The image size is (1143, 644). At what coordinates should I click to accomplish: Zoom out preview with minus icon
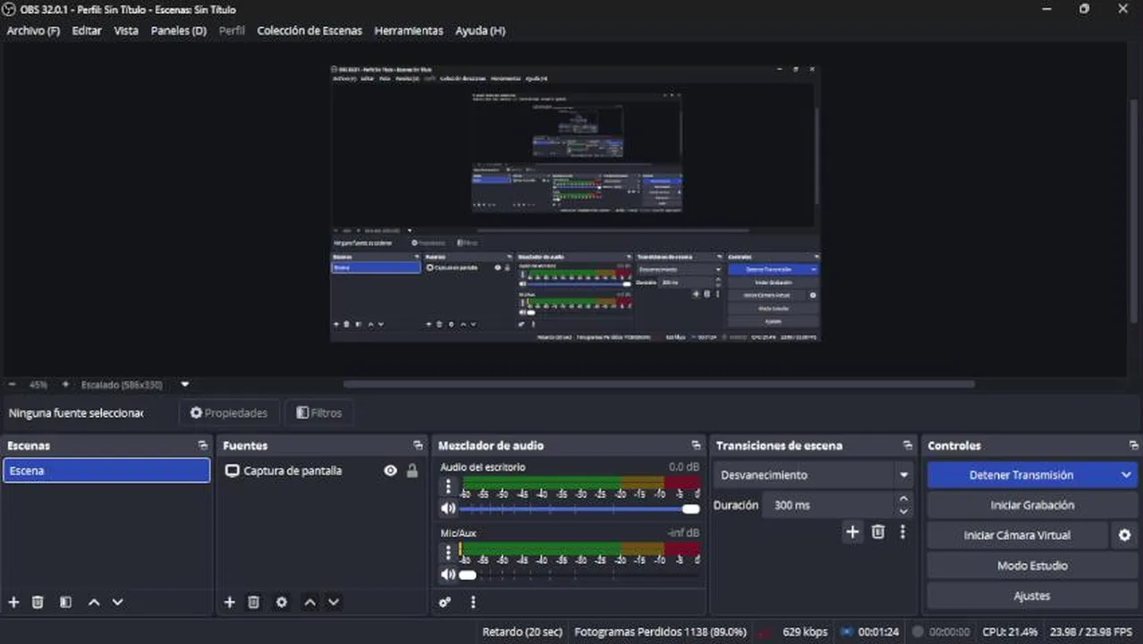coord(13,385)
